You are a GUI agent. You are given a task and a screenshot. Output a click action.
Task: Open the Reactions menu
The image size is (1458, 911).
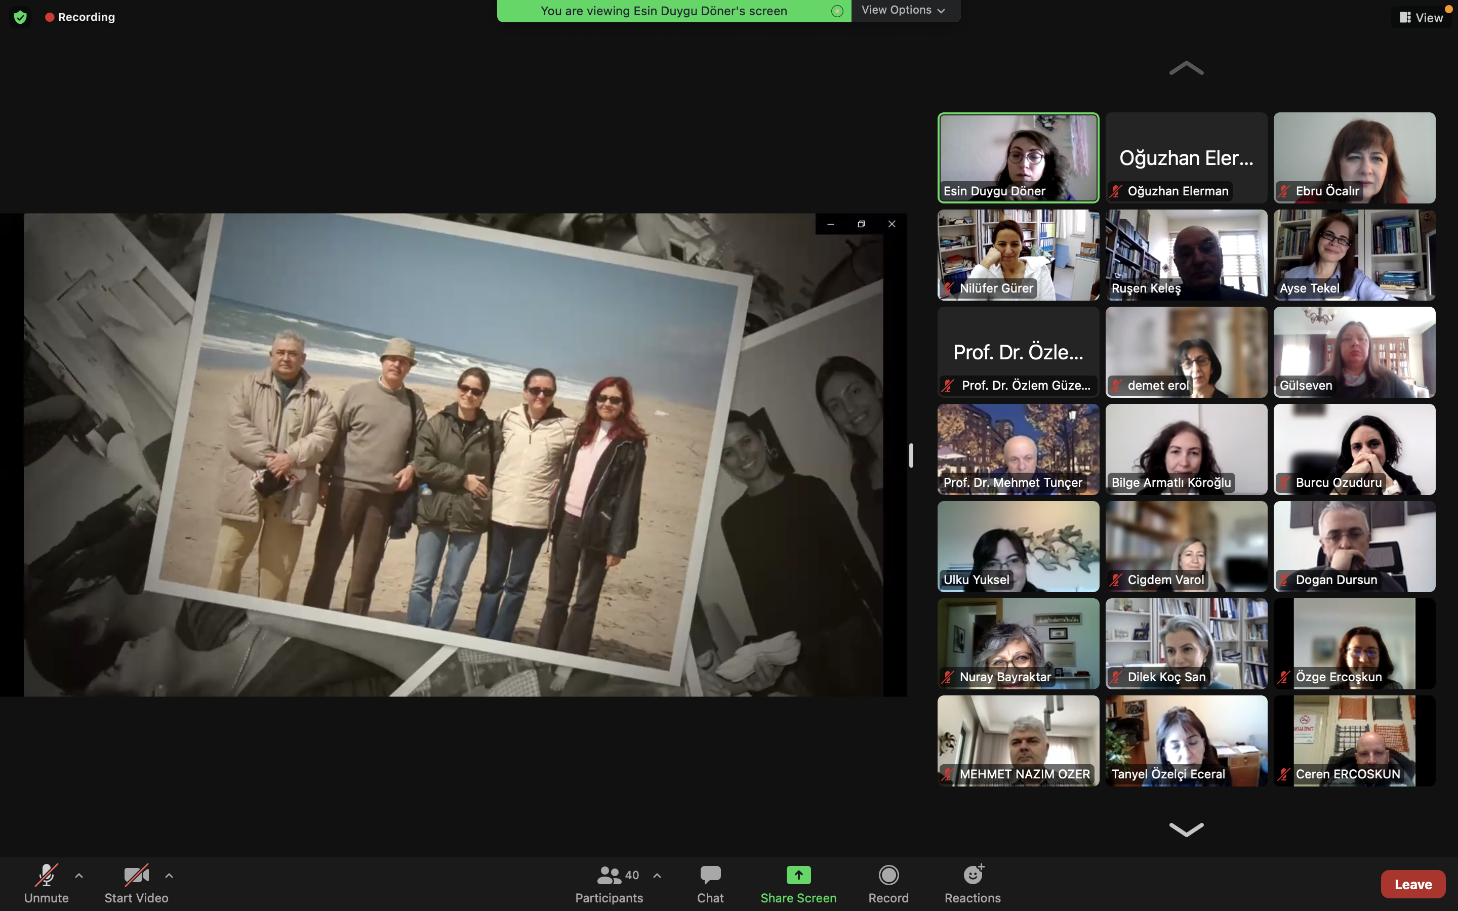pyautogui.click(x=973, y=884)
